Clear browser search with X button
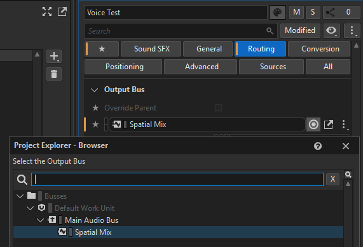Viewport: 363px width, 247px height. point(332,179)
